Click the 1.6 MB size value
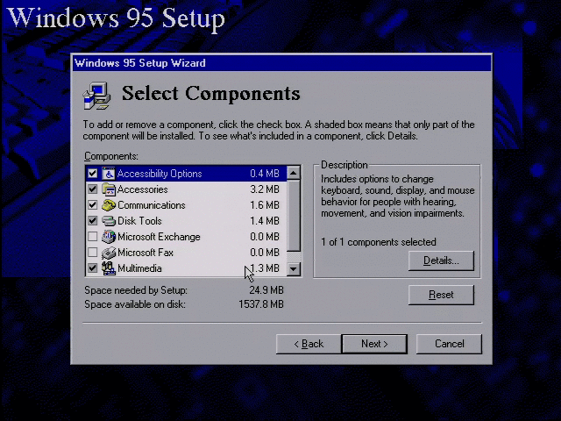Screen dimensions: 561x421 pos(265,205)
